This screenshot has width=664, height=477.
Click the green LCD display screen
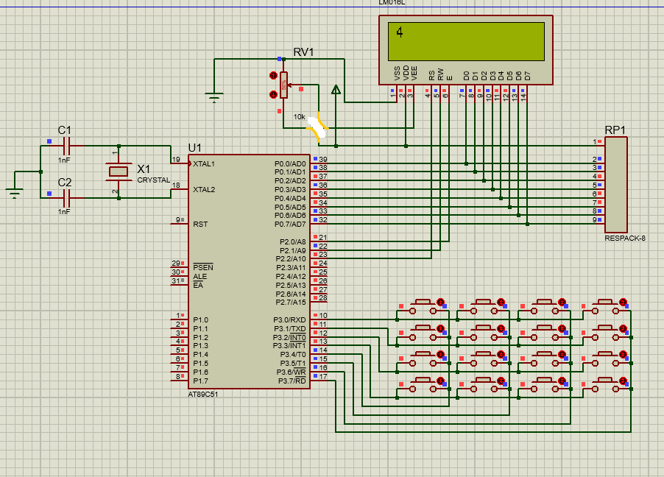tap(466, 41)
